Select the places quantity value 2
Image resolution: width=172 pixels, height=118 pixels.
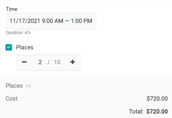coord(40,62)
